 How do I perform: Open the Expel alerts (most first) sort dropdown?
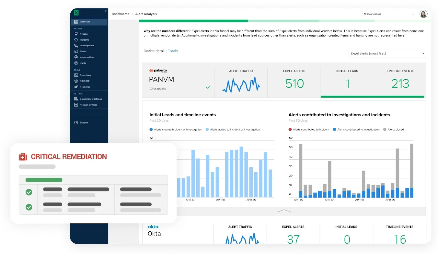coord(387,53)
